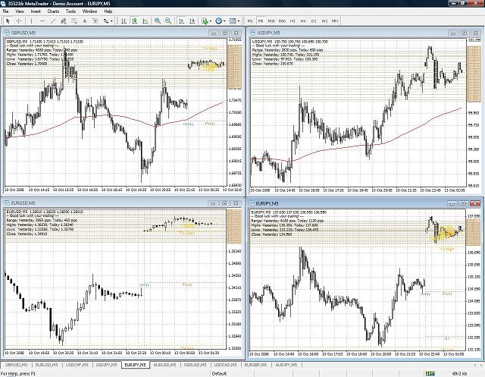Select the text label tool
This screenshot has height=377, width=485.
click(x=95, y=21)
